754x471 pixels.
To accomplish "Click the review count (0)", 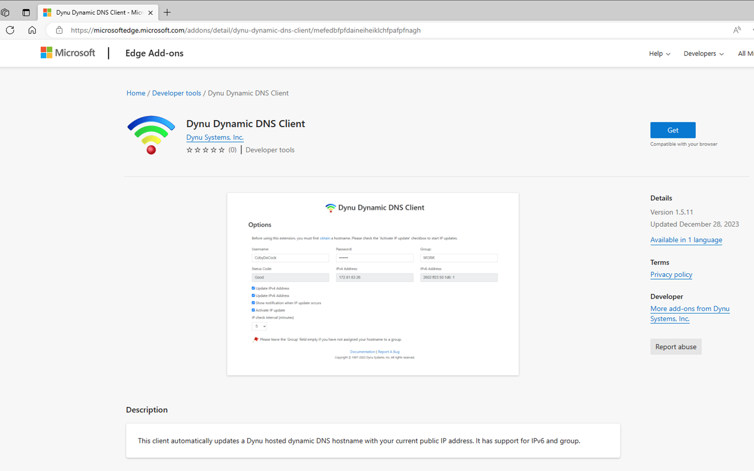I will [233, 150].
